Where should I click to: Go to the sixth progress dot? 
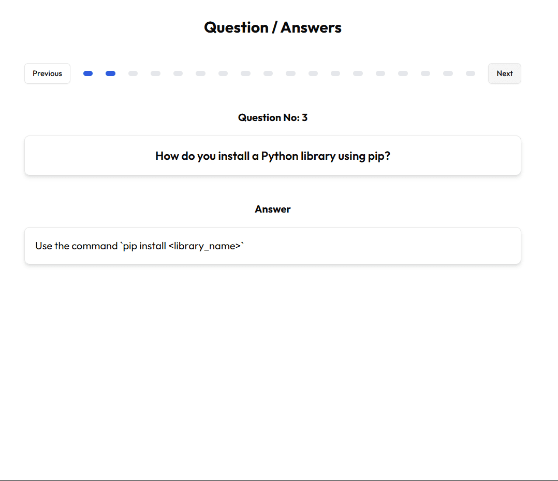tap(200, 73)
